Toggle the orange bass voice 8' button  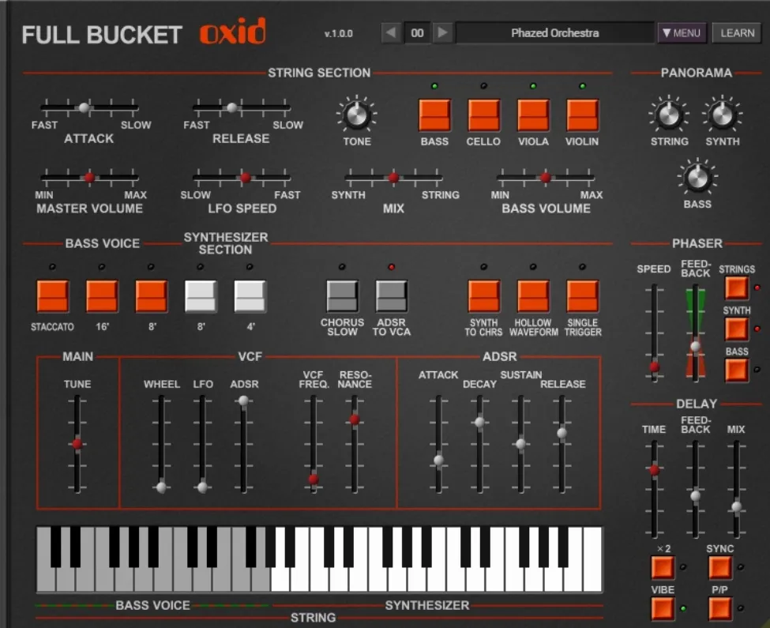(x=152, y=296)
